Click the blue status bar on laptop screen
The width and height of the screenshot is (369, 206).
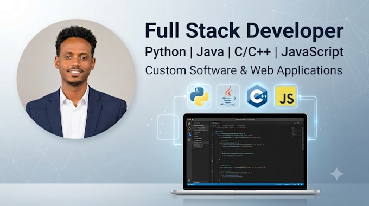(x=245, y=184)
